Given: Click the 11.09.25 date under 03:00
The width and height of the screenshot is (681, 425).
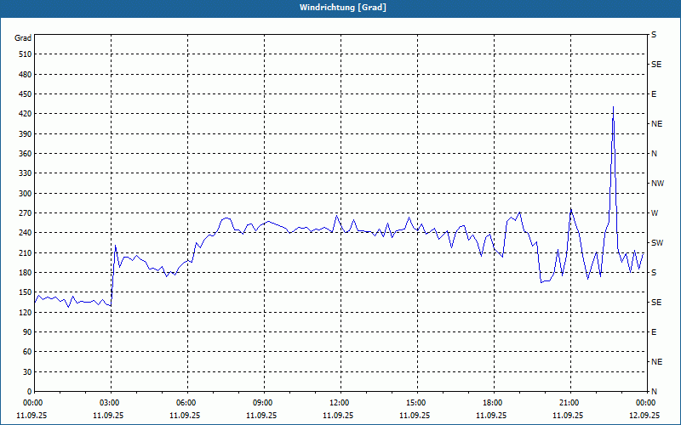Looking at the screenshot, I should [x=108, y=415].
